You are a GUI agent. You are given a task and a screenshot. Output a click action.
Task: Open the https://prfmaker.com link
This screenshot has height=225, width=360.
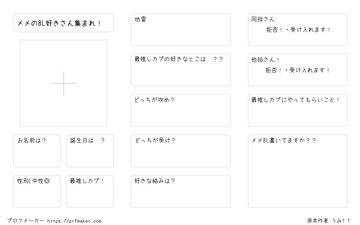tap(74, 221)
